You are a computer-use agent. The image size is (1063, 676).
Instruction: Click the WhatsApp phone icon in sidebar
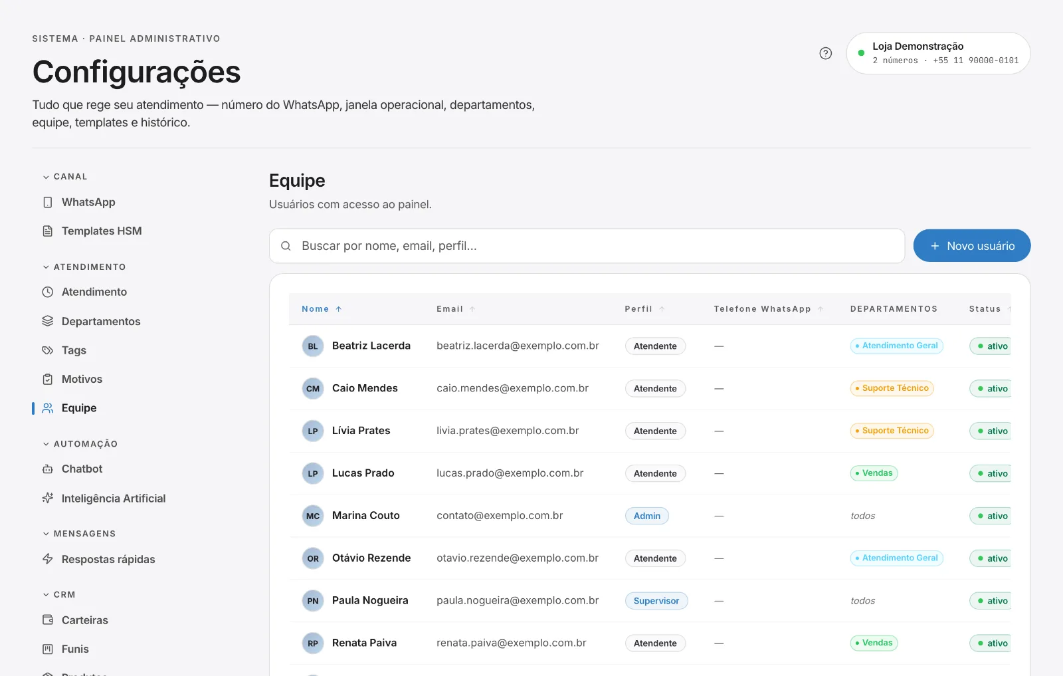coord(48,202)
